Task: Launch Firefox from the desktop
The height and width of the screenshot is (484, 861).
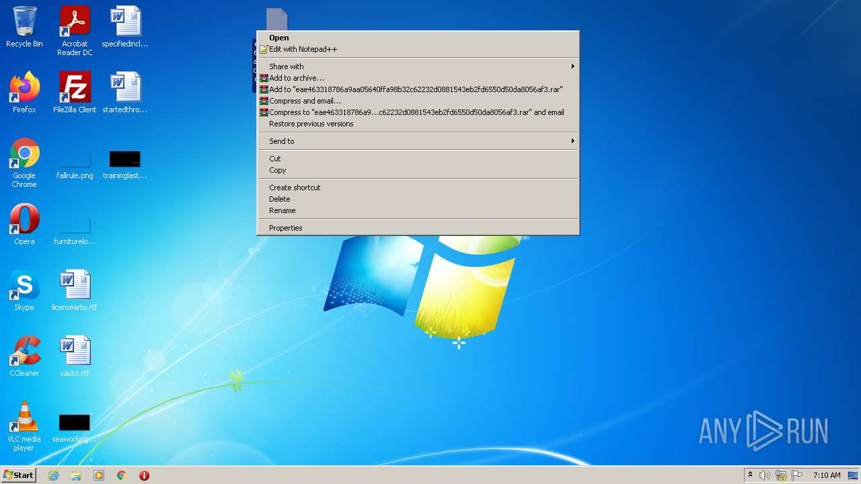Action: [x=24, y=93]
